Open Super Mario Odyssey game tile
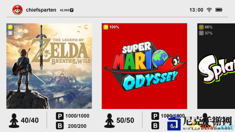Viewport: 235px width, 132px height. 144,66
